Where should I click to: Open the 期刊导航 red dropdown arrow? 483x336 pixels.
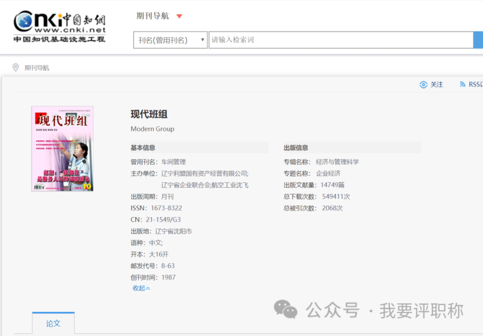click(179, 16)
